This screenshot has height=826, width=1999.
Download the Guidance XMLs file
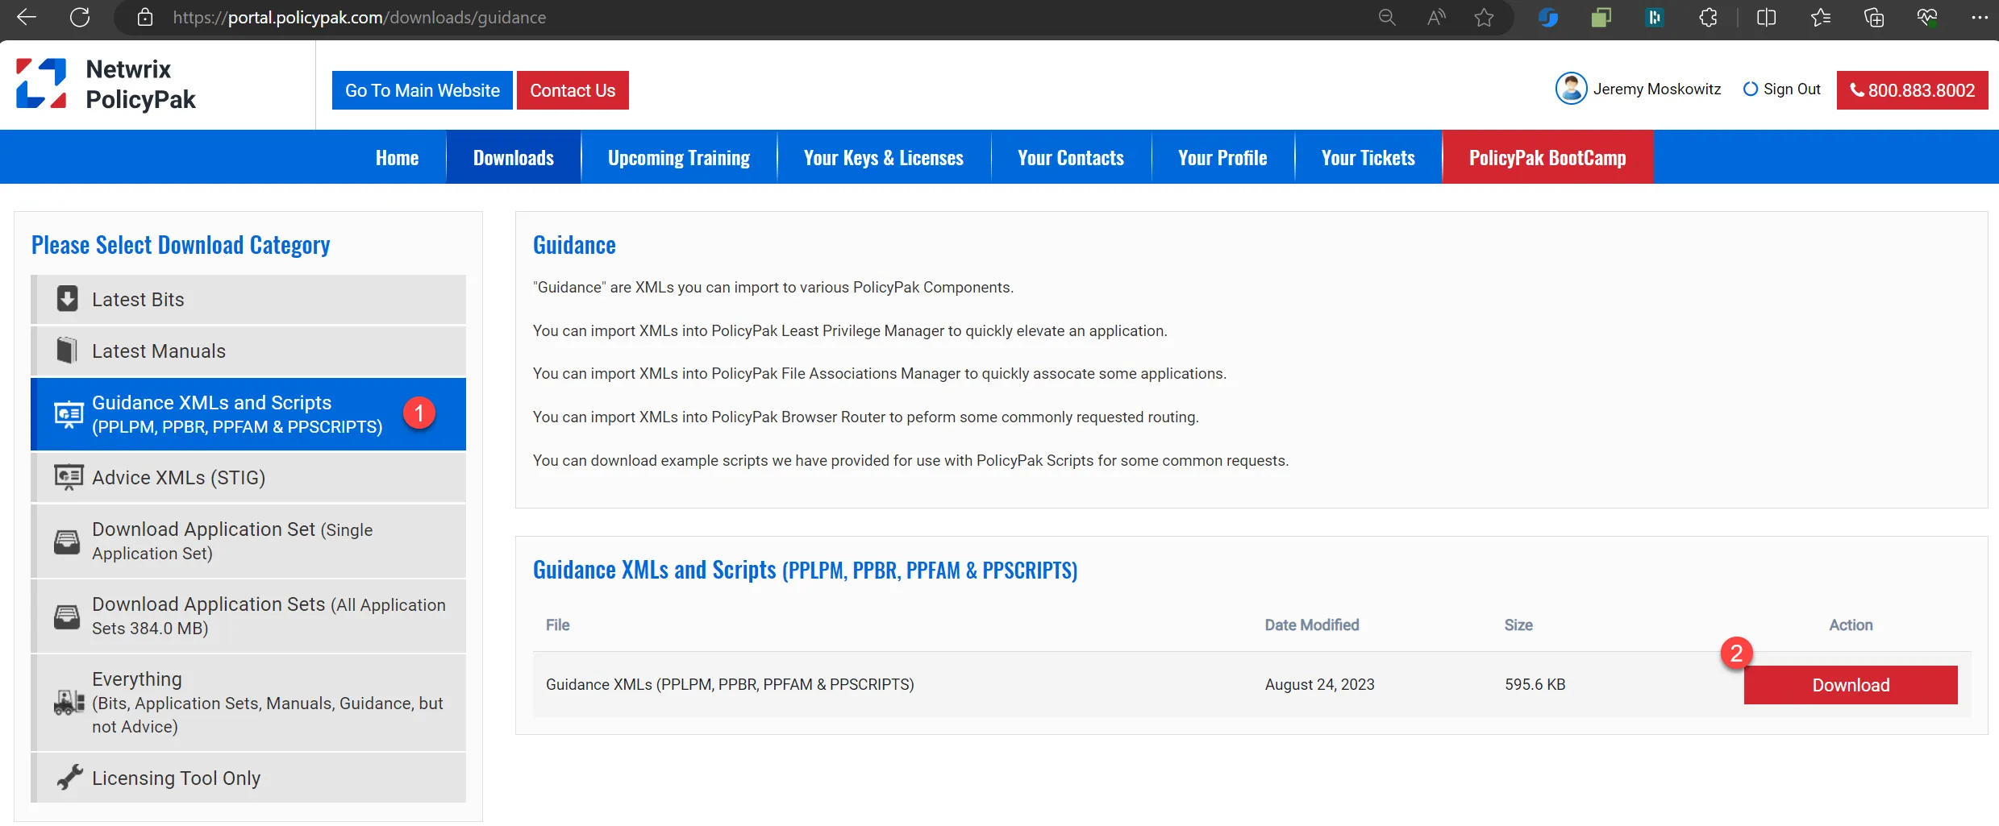pos(1851,684)
